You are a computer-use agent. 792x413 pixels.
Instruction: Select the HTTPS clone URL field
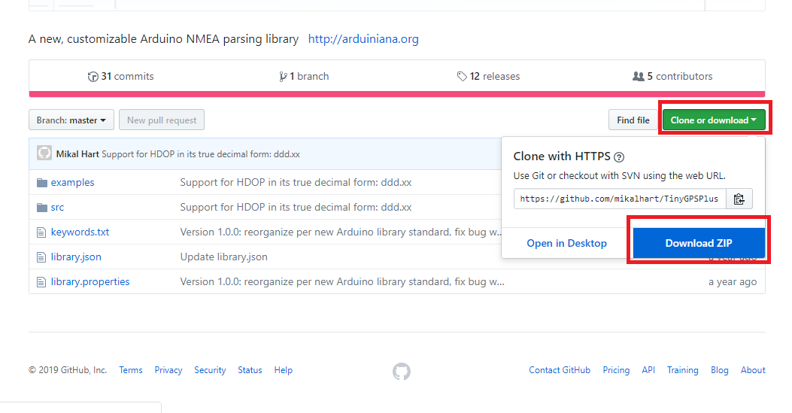tap(619, 199)
